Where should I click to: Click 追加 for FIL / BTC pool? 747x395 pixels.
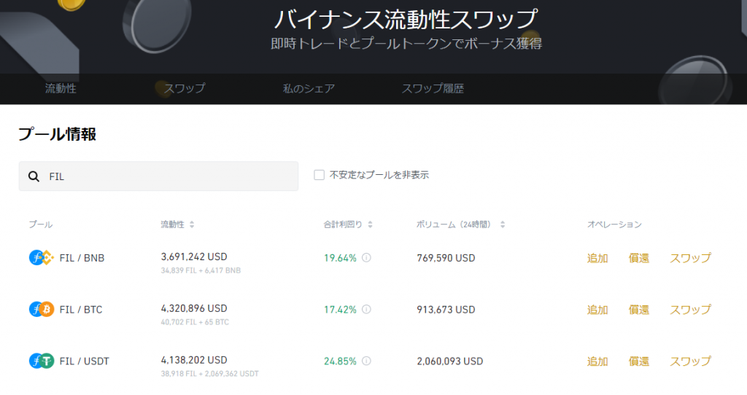point(597,310)
